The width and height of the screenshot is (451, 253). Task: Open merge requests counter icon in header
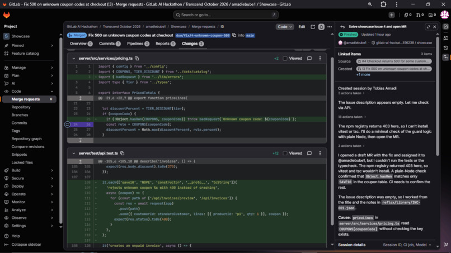420,15
